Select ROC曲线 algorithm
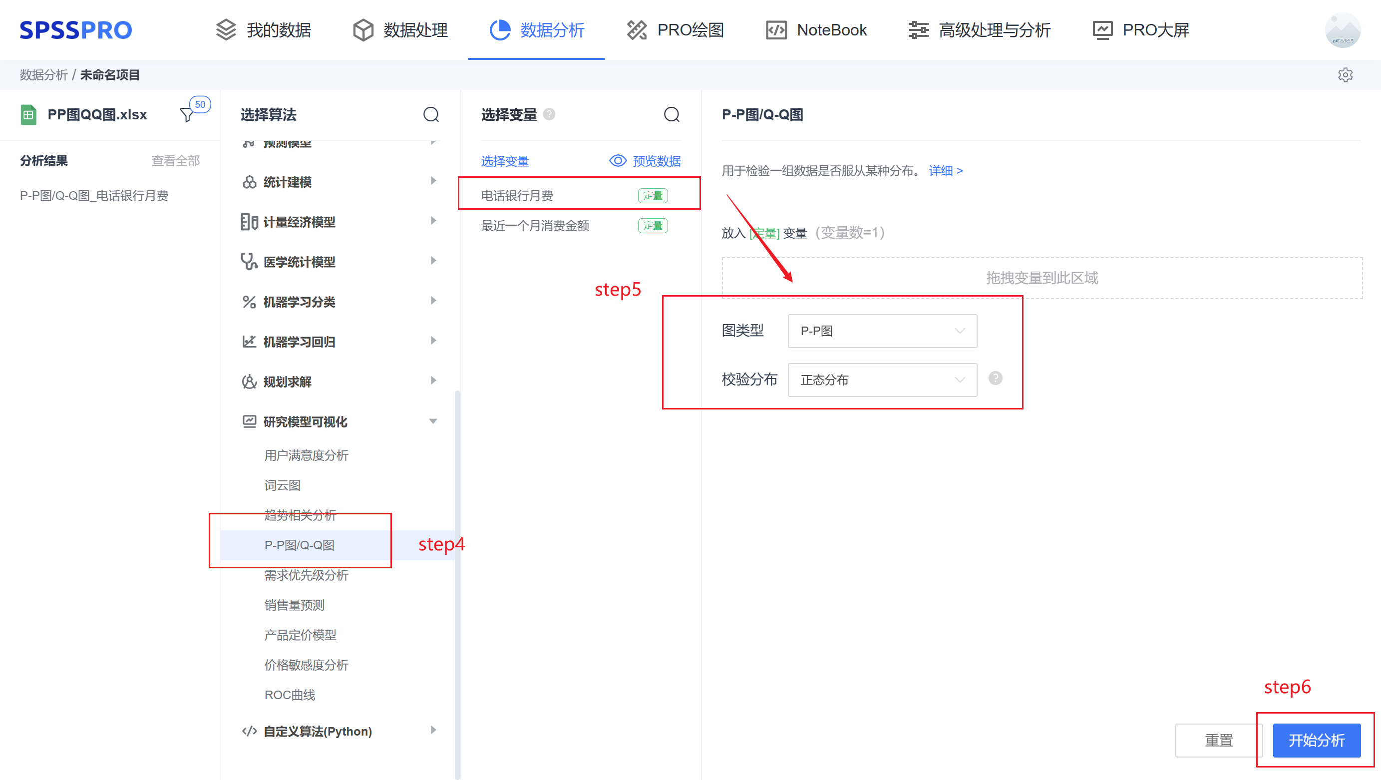The image size is (1381, 780). pyautogui.click(x=290, y=695)
